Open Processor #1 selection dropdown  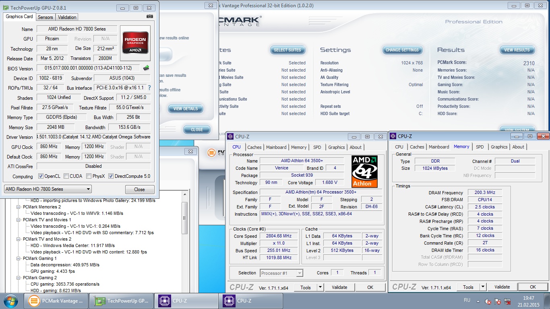[x=281, y=273]
